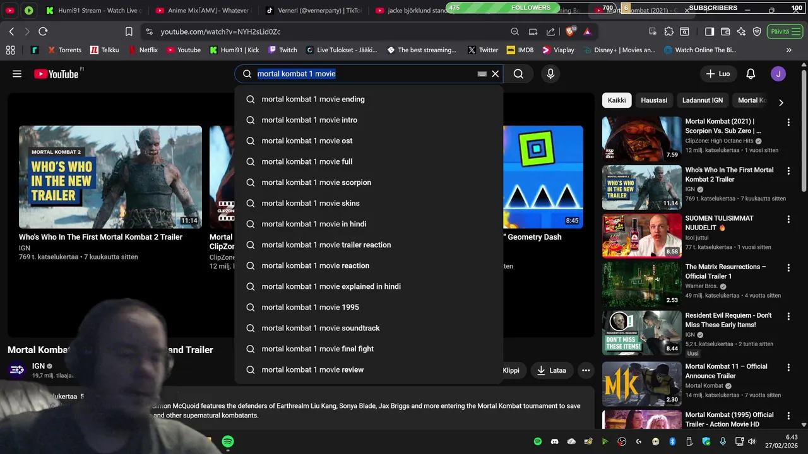Image resolution: width=808 pixels, height=454 pixels.
Task: Share this page icon in the address bar
Action: [x=550, y=32]
